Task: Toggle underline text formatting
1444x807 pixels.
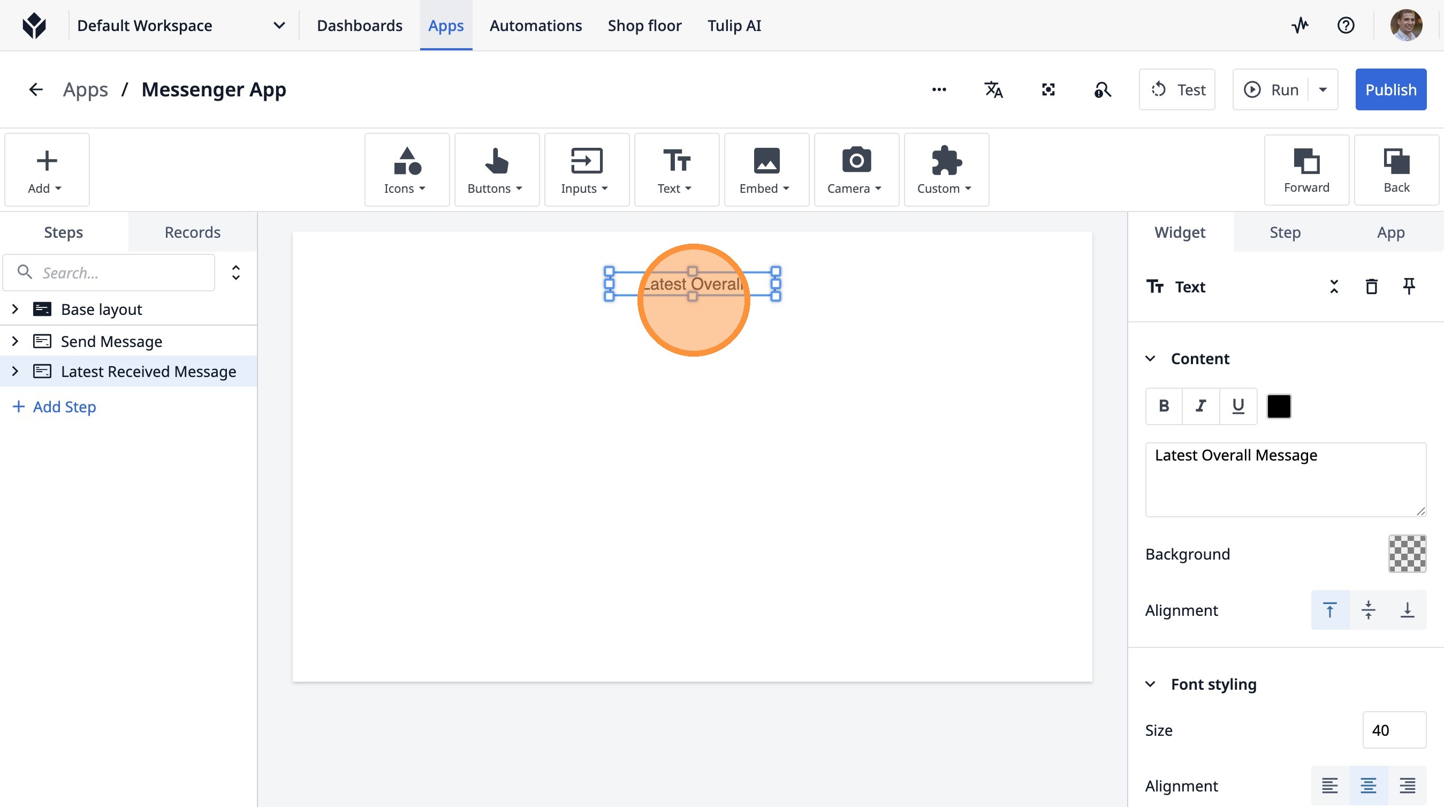Action: click(x=1238, y=406)
